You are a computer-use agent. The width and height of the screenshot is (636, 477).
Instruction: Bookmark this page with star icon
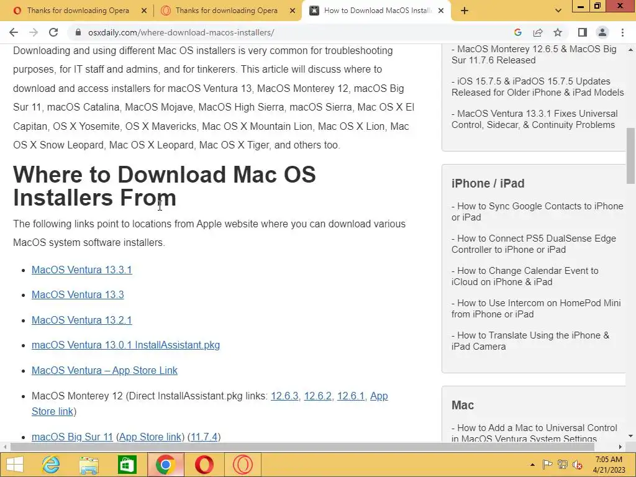(x=558, y=32)
